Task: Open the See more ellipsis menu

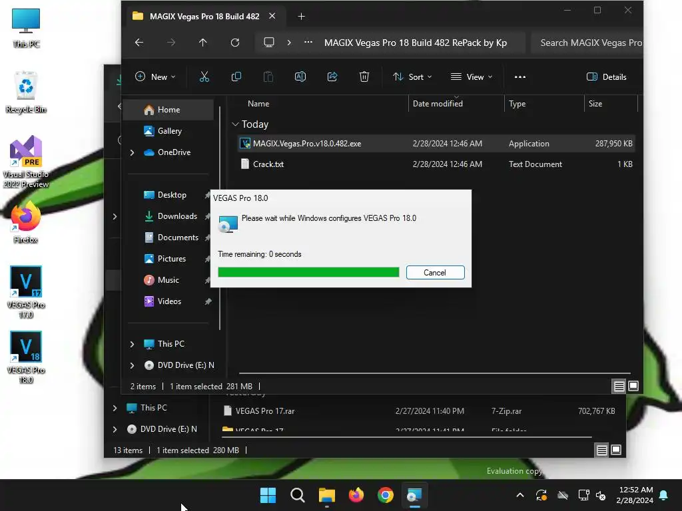Action: 519,77
